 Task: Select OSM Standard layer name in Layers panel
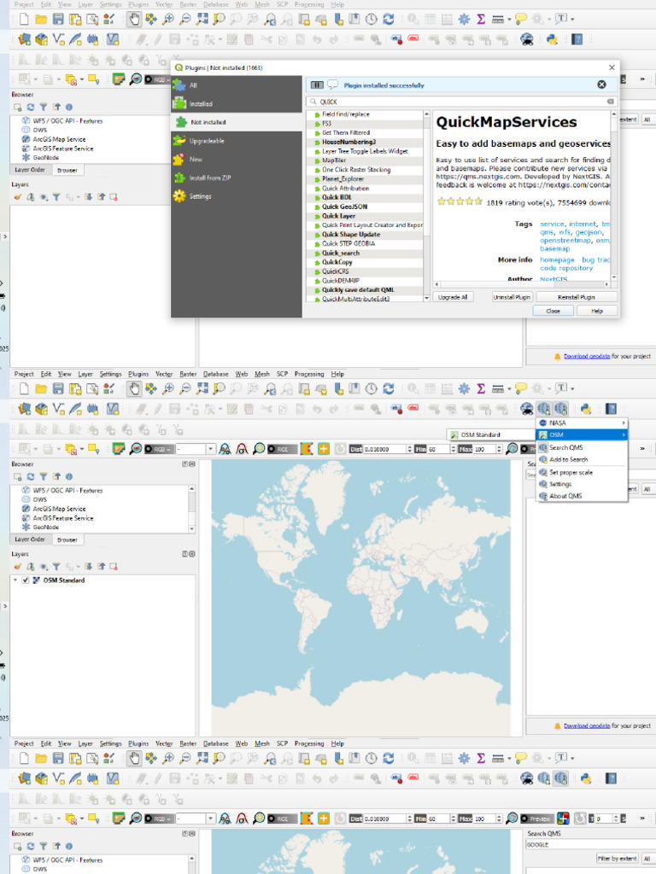point(63,580)
